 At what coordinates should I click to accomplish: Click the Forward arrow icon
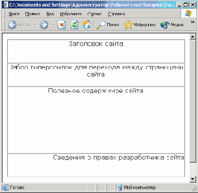coord(44,25)
